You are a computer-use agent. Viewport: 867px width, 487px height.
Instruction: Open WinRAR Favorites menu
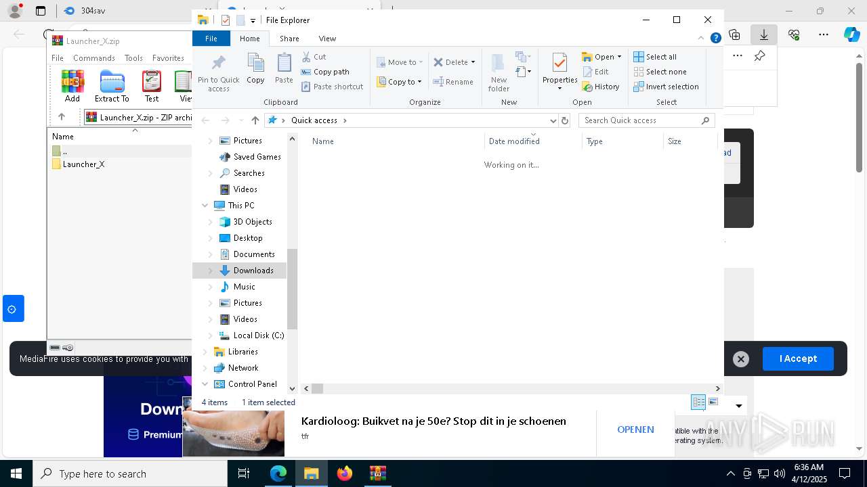(168, 58)
